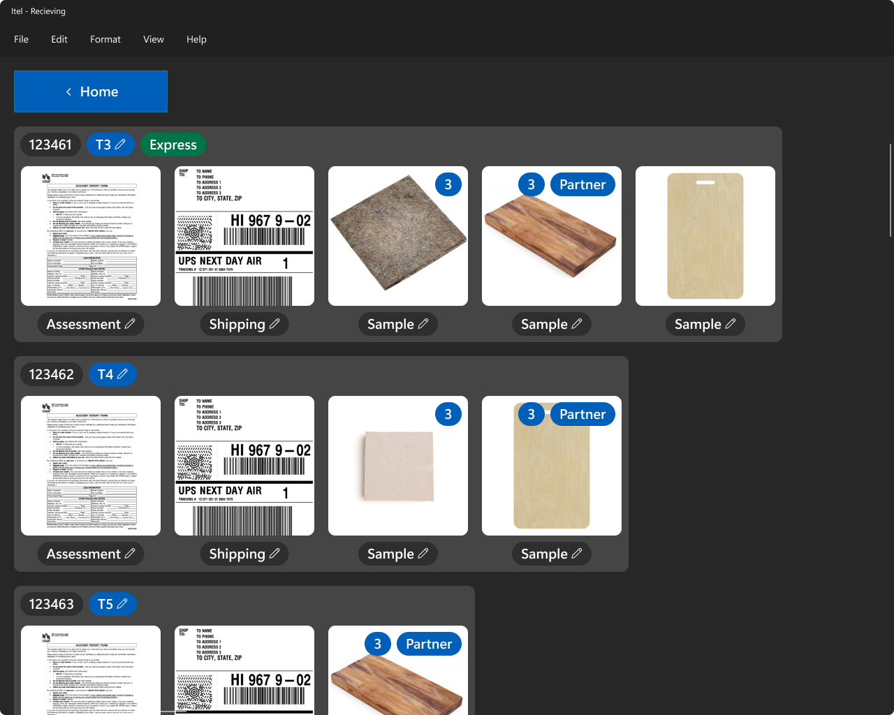Go back with the Home button
This screenshot has height=715, width=894.
point(91,91)
